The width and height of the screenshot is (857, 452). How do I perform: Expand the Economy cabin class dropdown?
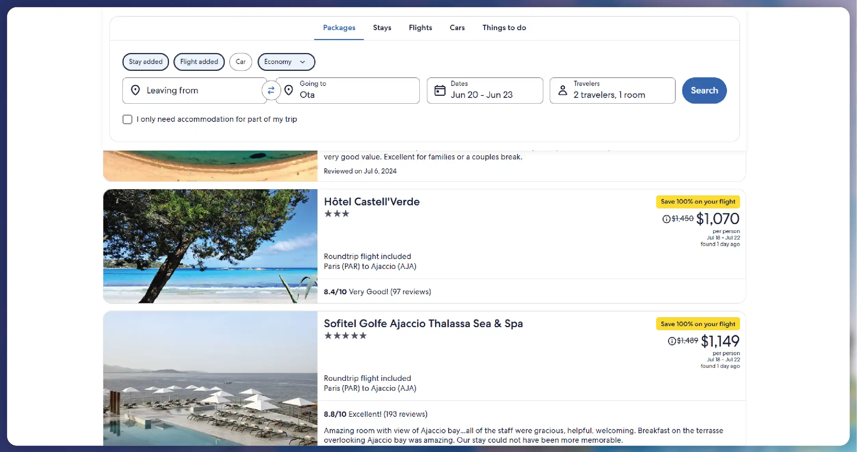tap(286, 62)
